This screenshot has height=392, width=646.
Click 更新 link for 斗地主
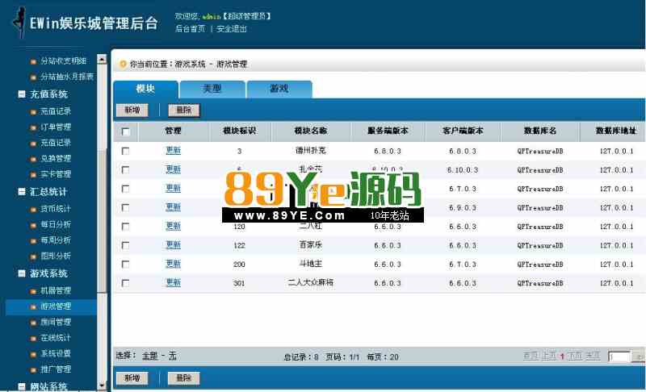tap(173, 264)
